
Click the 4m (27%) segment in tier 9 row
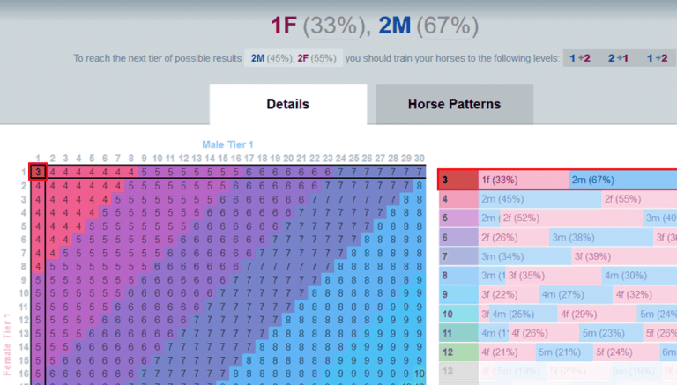coord(576,294)
